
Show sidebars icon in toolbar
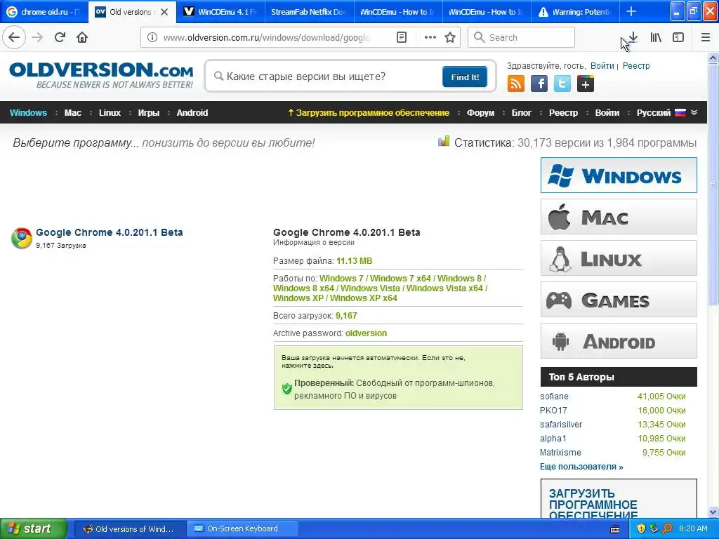[678, 37]
